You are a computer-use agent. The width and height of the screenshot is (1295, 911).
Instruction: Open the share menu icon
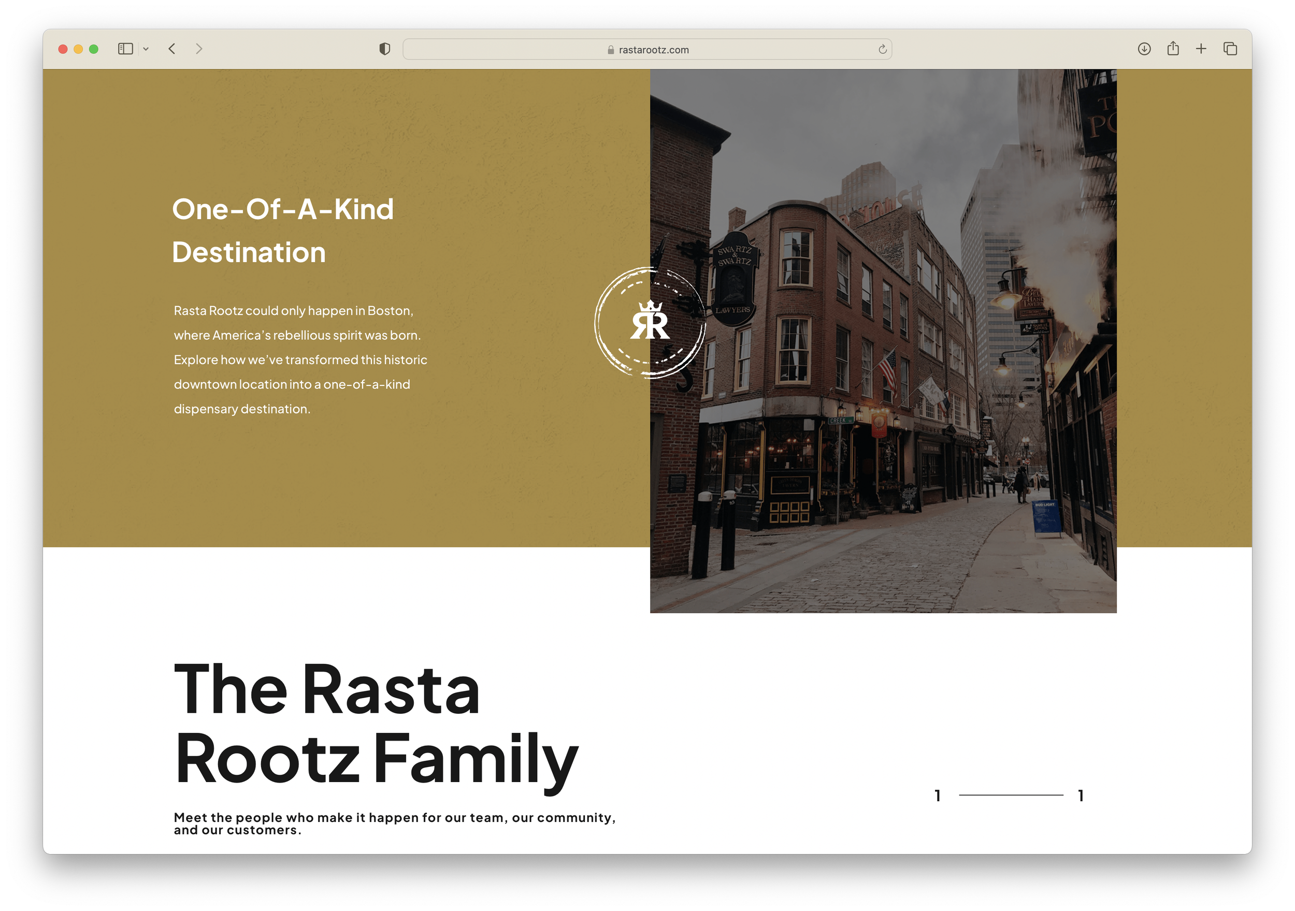pyautogui.click(x=1173, y=49)
